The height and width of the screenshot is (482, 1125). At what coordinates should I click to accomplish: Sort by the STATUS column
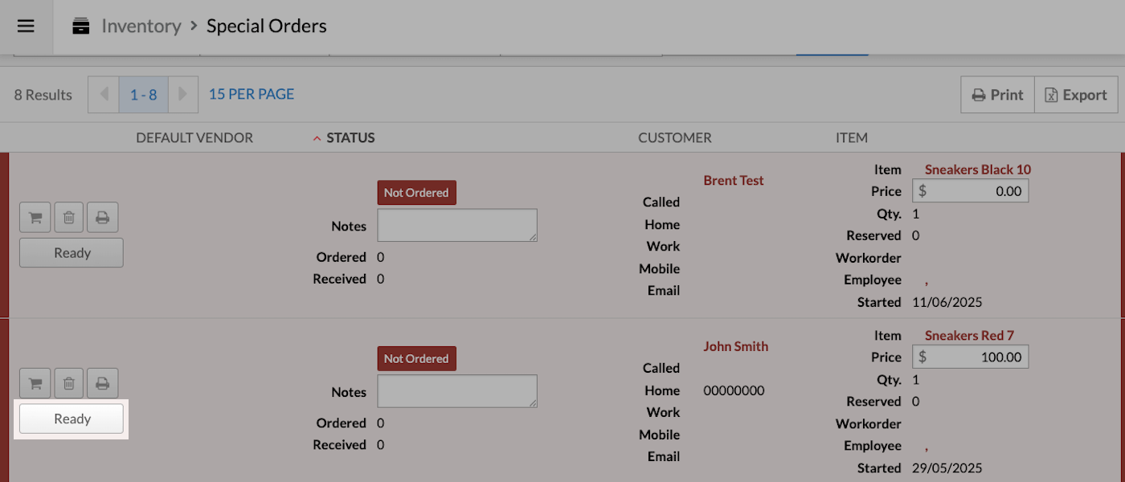click(350, 137)
